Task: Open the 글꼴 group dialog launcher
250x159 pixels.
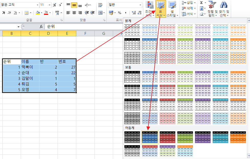Action: pyautogui.click(x=61, y=20)
